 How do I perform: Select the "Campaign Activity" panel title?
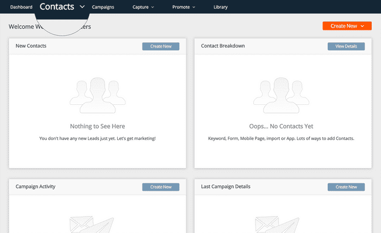[x=36, y=187]
